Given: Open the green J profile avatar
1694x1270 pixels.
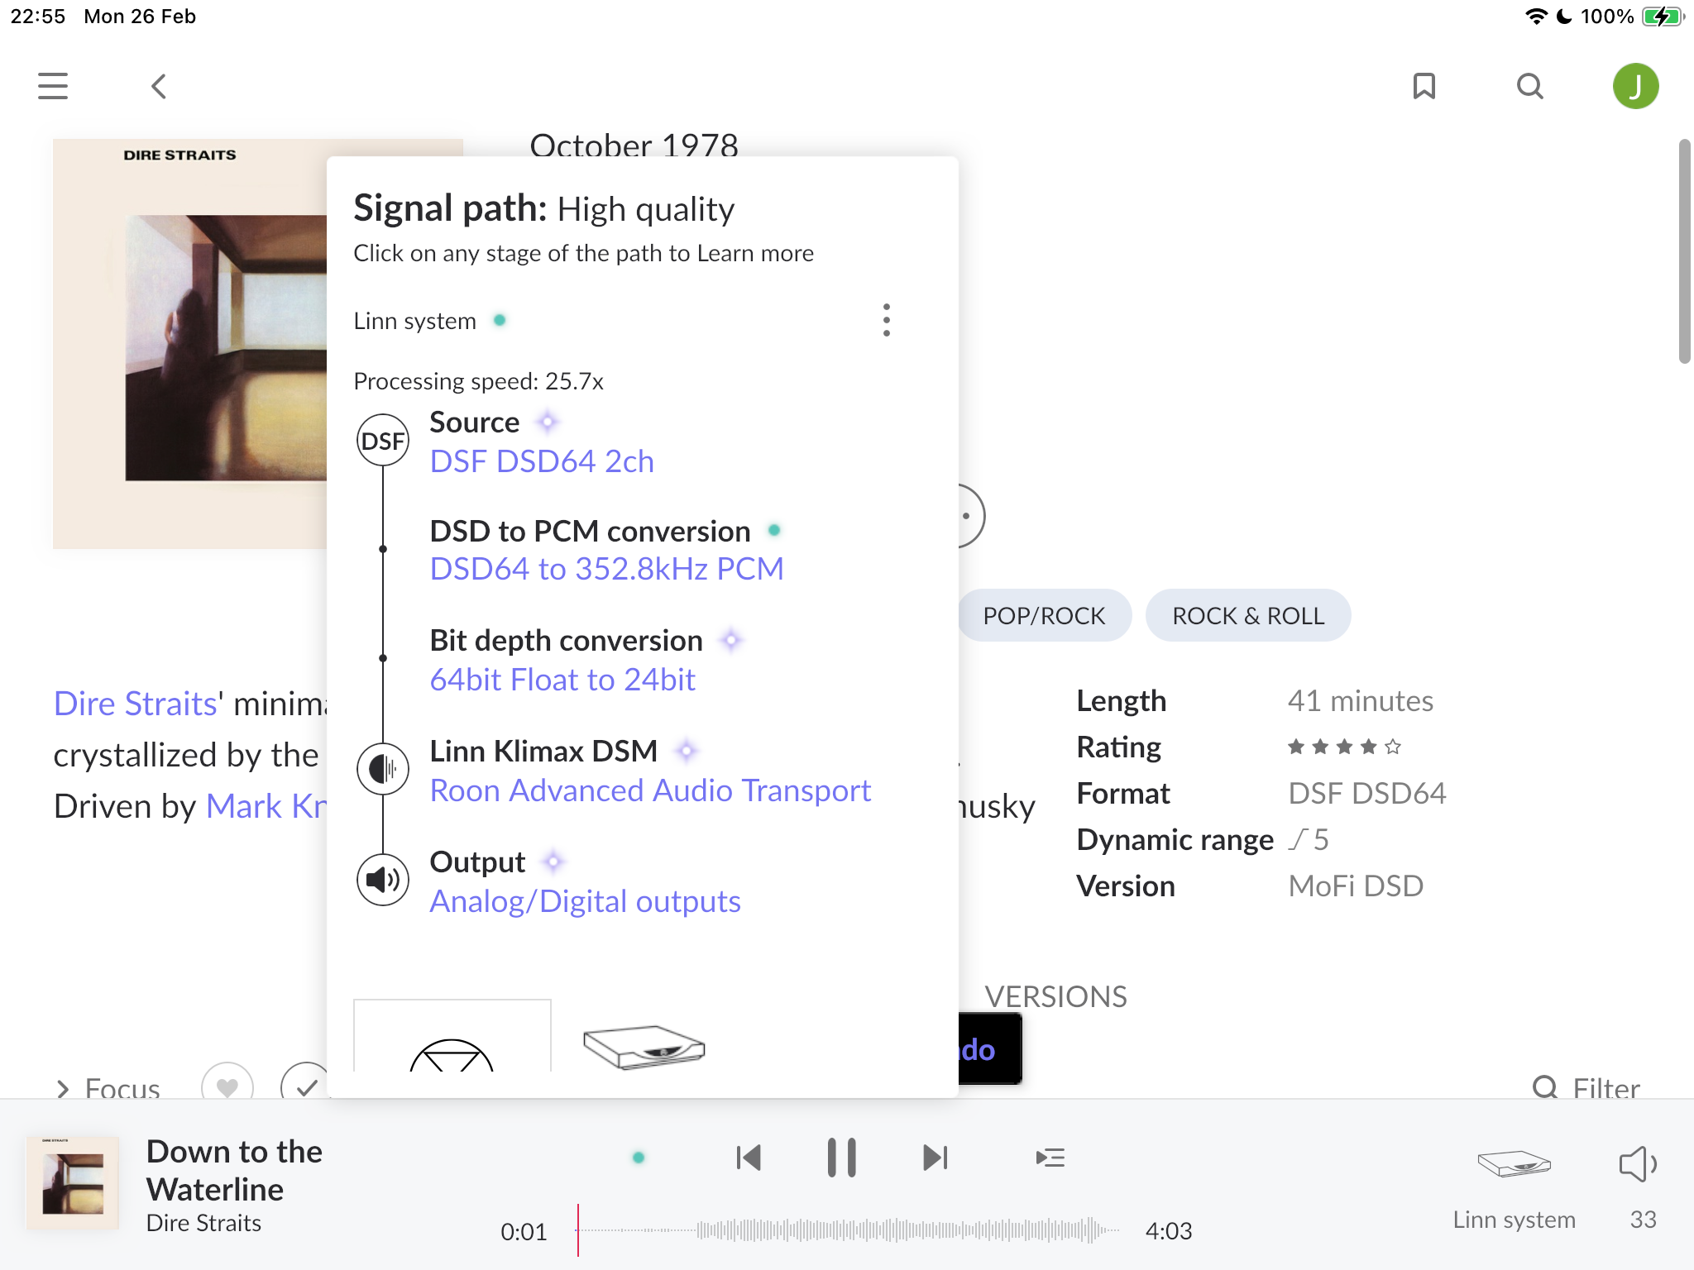Looking at the screenshot, I should [1635, 86].
